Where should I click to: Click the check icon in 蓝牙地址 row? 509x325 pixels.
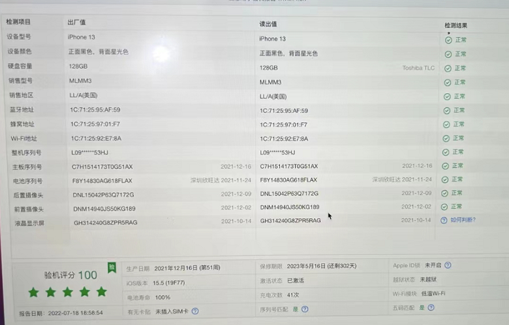tap(446, 111)
